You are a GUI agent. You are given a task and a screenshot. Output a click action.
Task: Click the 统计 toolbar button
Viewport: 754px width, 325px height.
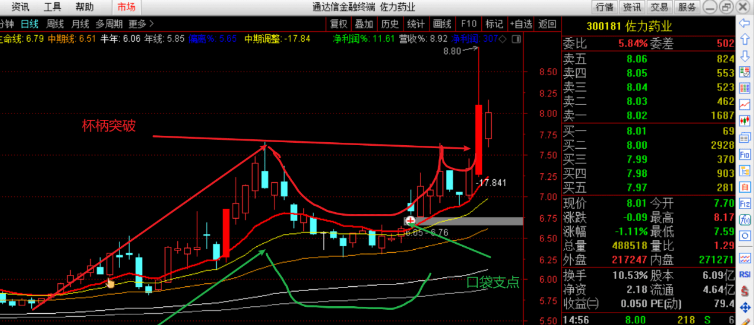click(416, 24)
